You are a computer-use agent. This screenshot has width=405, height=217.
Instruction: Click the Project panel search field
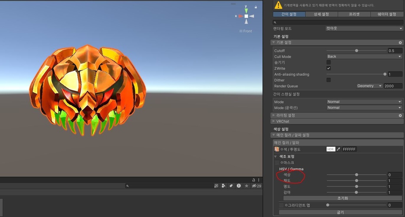tap(169, 186)
